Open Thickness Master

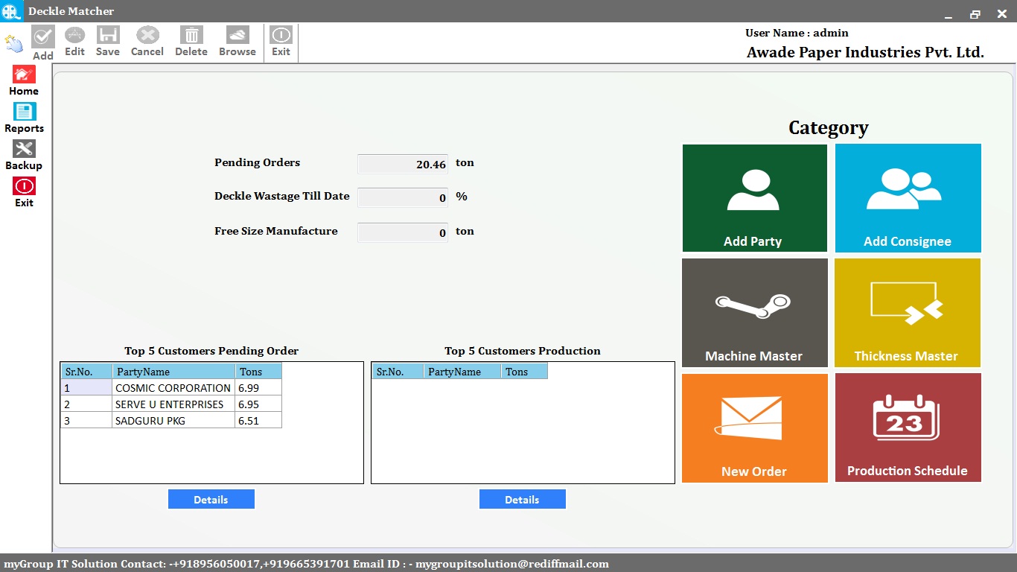tap(908, 312)
